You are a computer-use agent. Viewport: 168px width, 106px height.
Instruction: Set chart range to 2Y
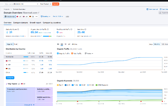[69, 44]
